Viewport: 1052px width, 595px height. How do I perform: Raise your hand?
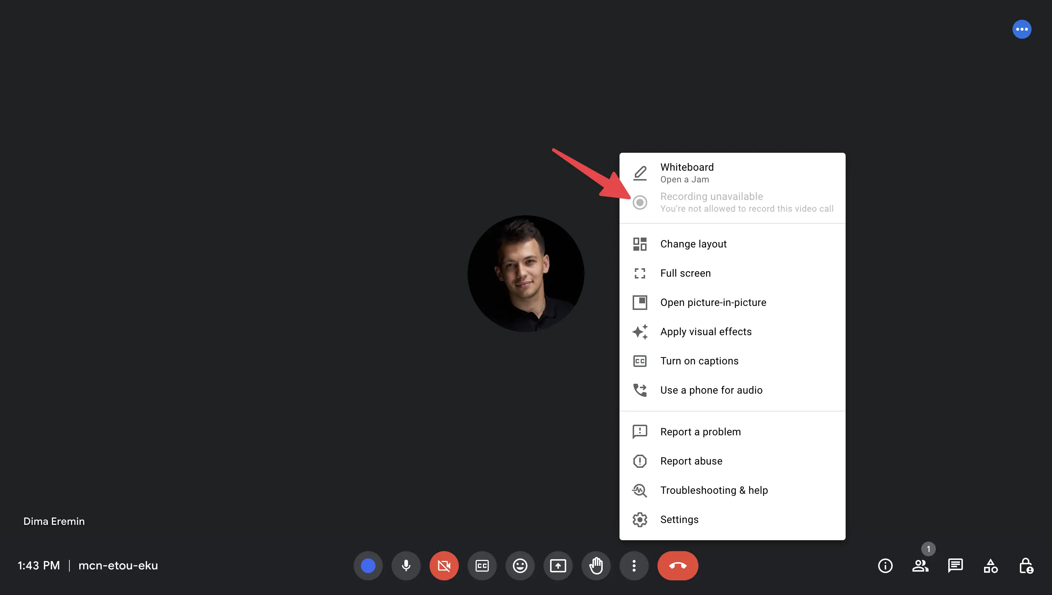[596, 565]
